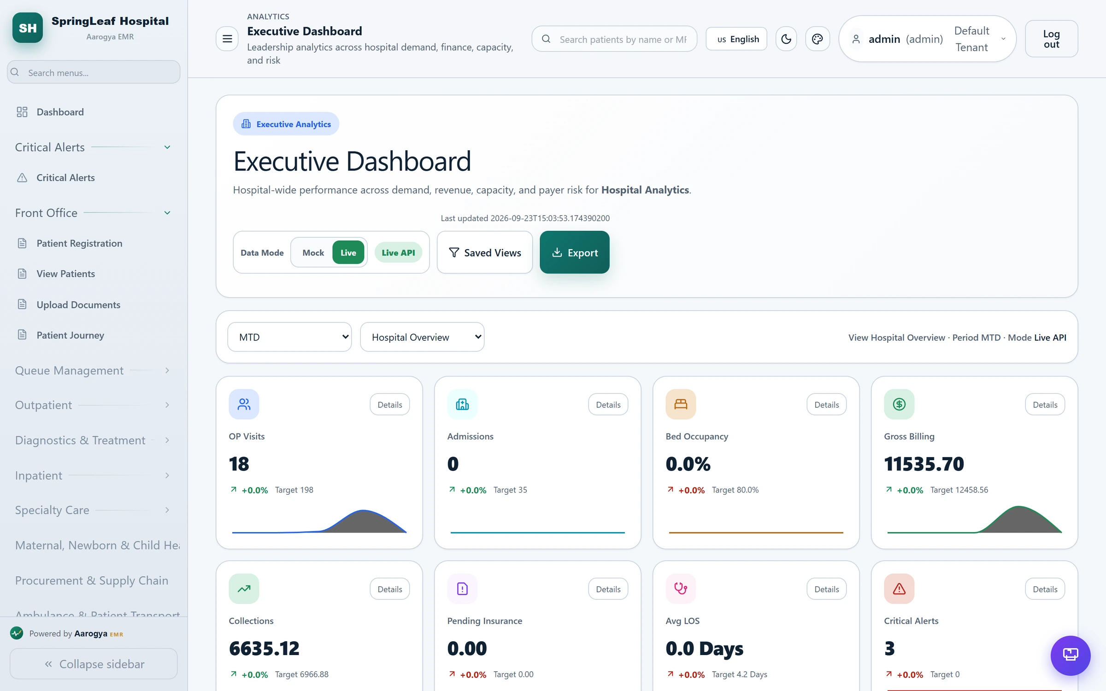Click the magnifier icon in menu search
Image resolution: width=1106 pixels, height=691 pixels.
click(15, 72)
